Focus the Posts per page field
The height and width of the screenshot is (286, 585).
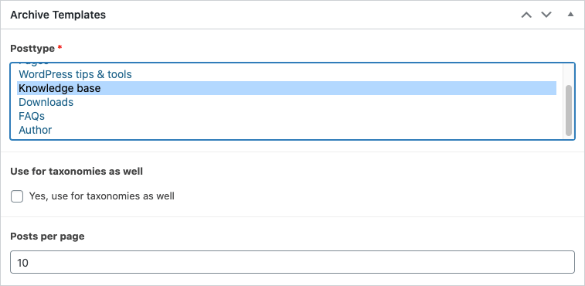(x=292, y=263)
